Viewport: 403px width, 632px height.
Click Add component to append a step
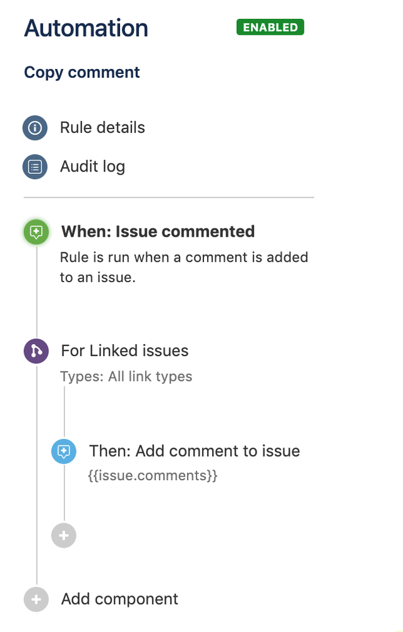tap(119, 598)
